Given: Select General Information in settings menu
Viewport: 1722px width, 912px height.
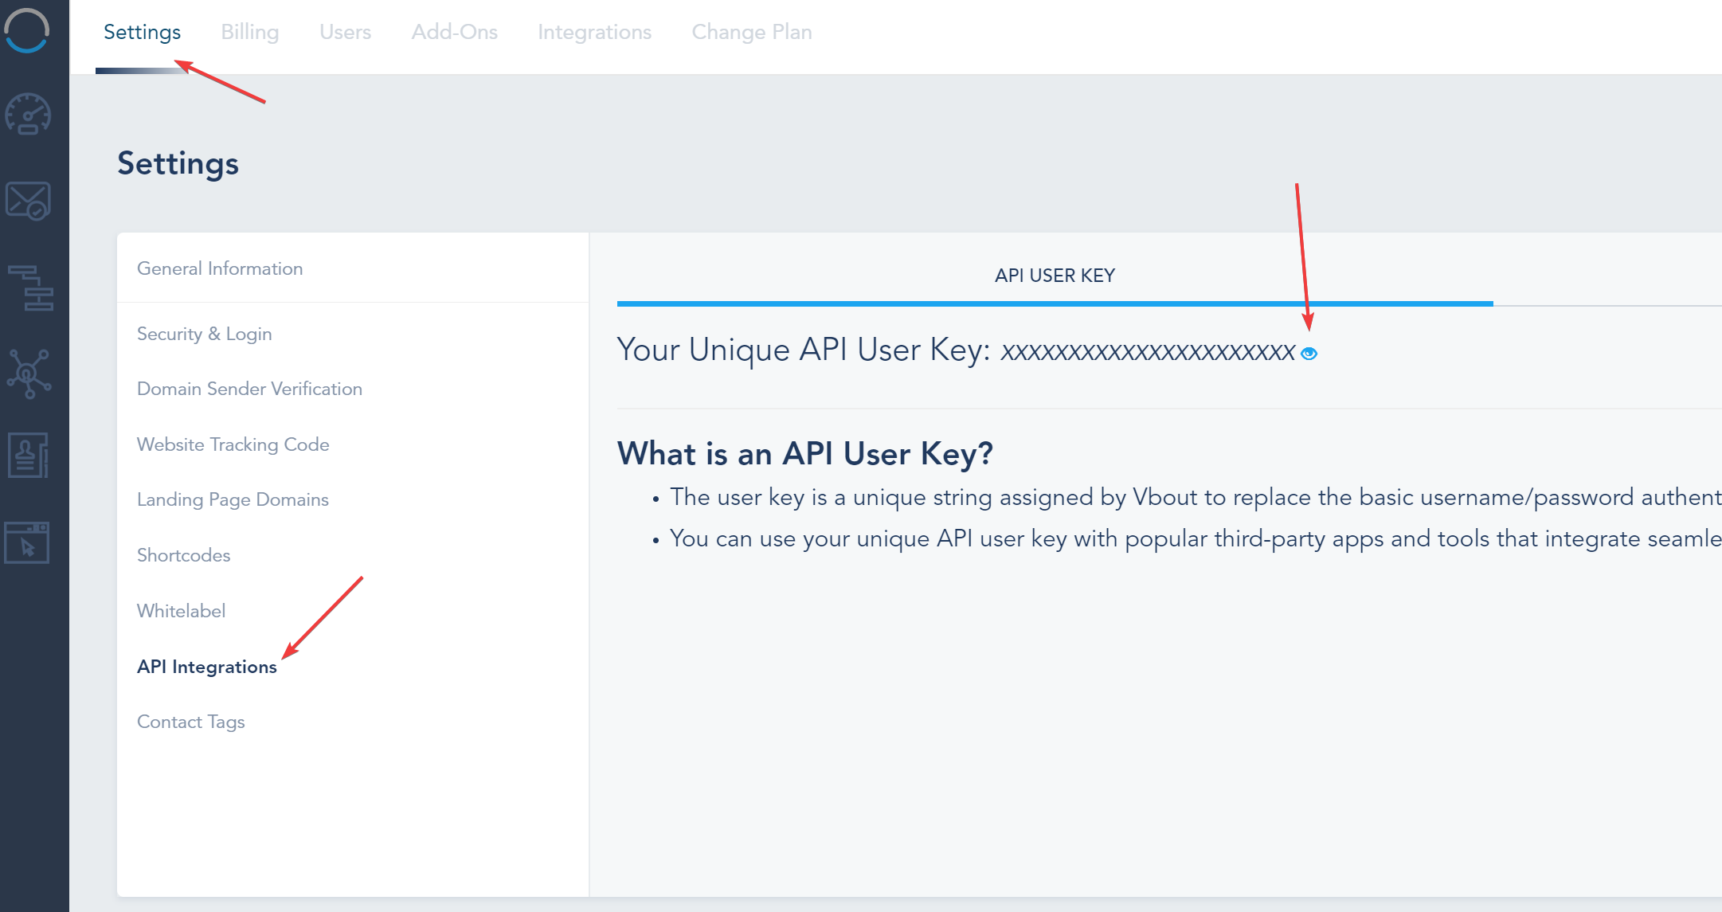Looking at the screenshot, I should (x=220, y=268).
